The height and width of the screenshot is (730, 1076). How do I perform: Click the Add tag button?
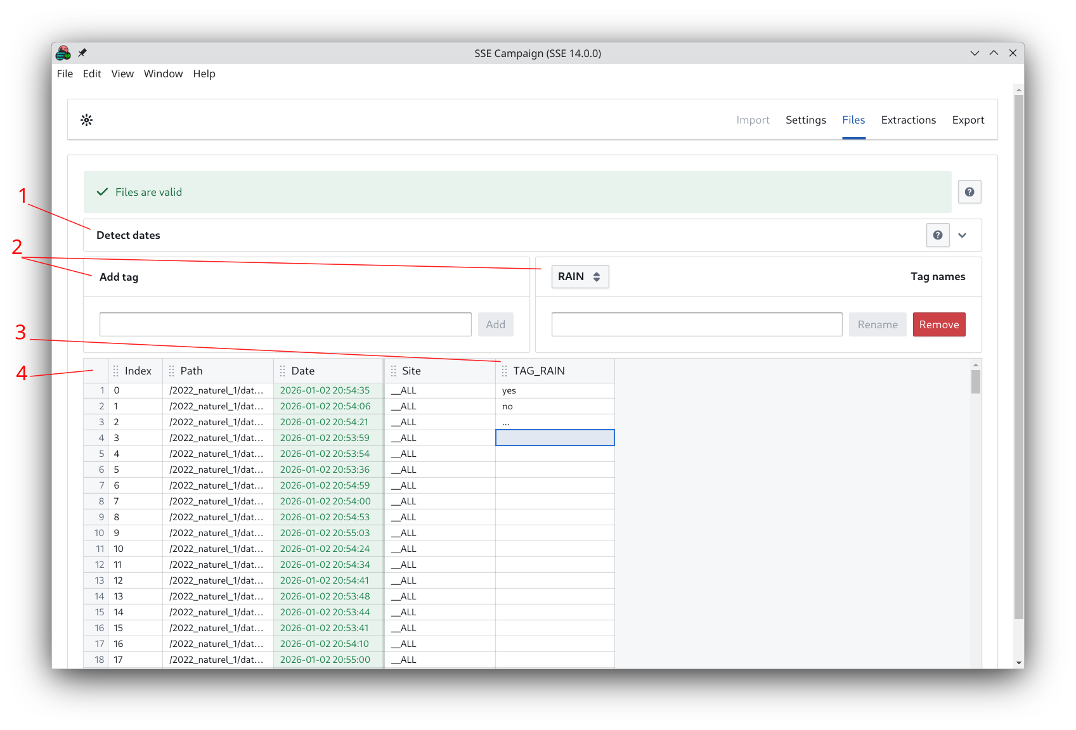(x=495, y=324)
